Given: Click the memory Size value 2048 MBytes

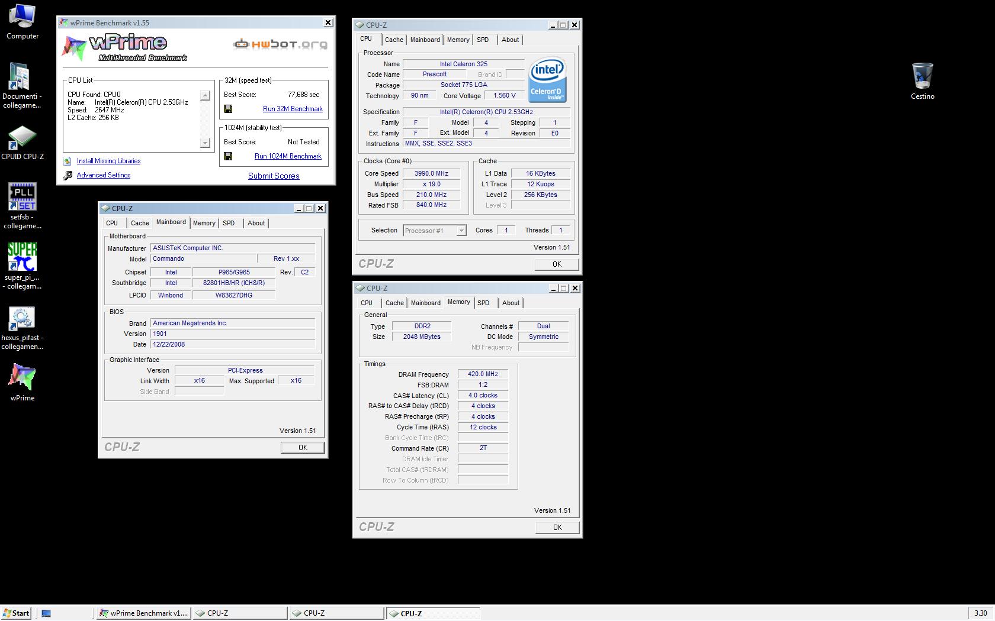Looking at the screenshot, I should coord(422,337).
